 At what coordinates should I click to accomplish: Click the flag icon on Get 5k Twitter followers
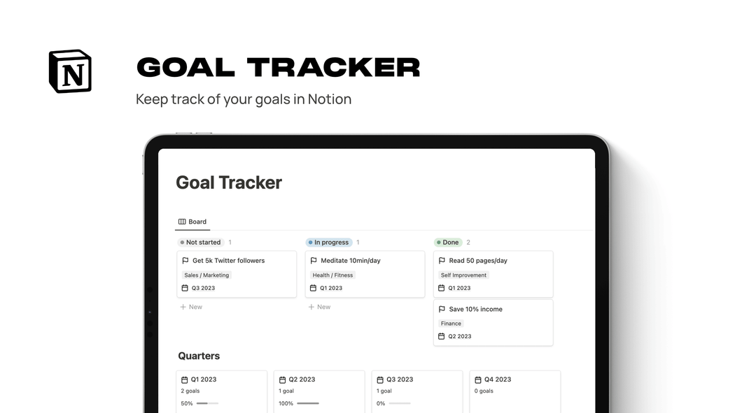pyautogui.click(x=184, y=260)
